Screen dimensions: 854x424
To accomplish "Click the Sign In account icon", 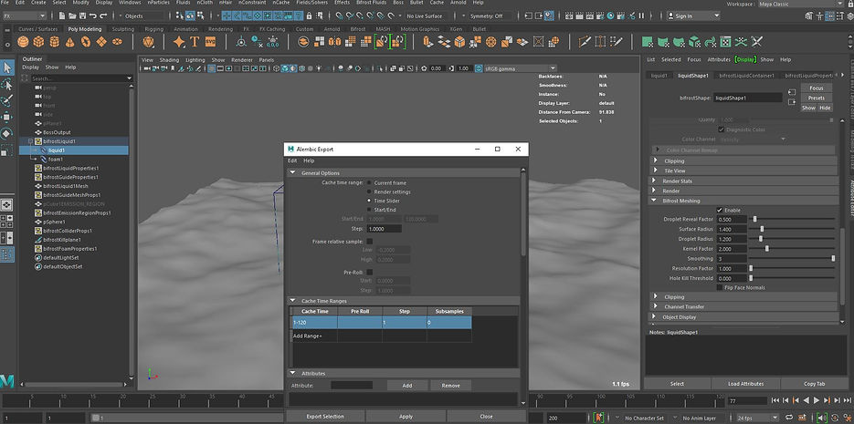I will 669,16.
